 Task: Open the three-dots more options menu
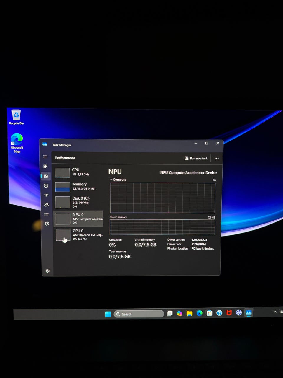pos(217,158)
